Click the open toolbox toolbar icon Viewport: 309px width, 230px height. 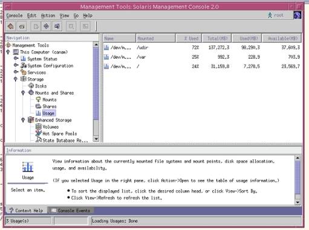22,26
